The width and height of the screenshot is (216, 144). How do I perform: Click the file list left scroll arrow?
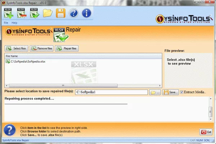6,86
